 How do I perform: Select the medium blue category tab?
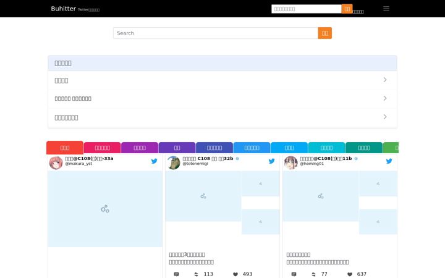coord(252,148)
